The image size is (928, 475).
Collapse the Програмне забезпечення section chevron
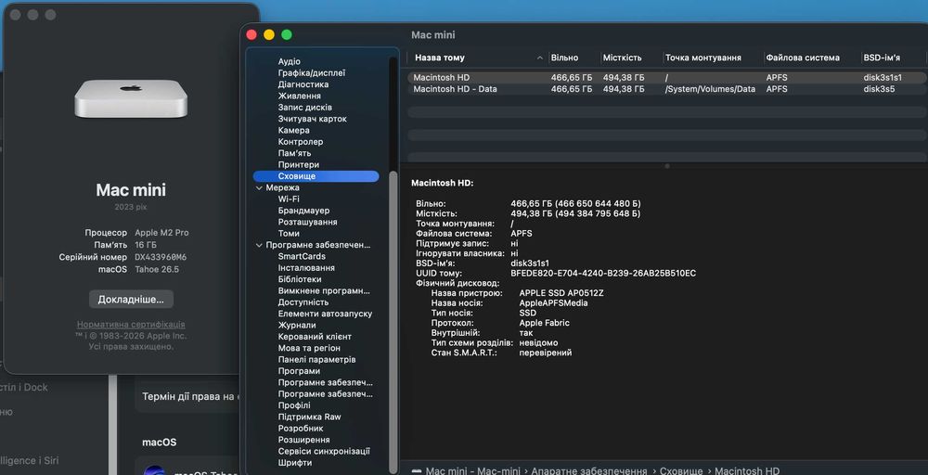259,245
